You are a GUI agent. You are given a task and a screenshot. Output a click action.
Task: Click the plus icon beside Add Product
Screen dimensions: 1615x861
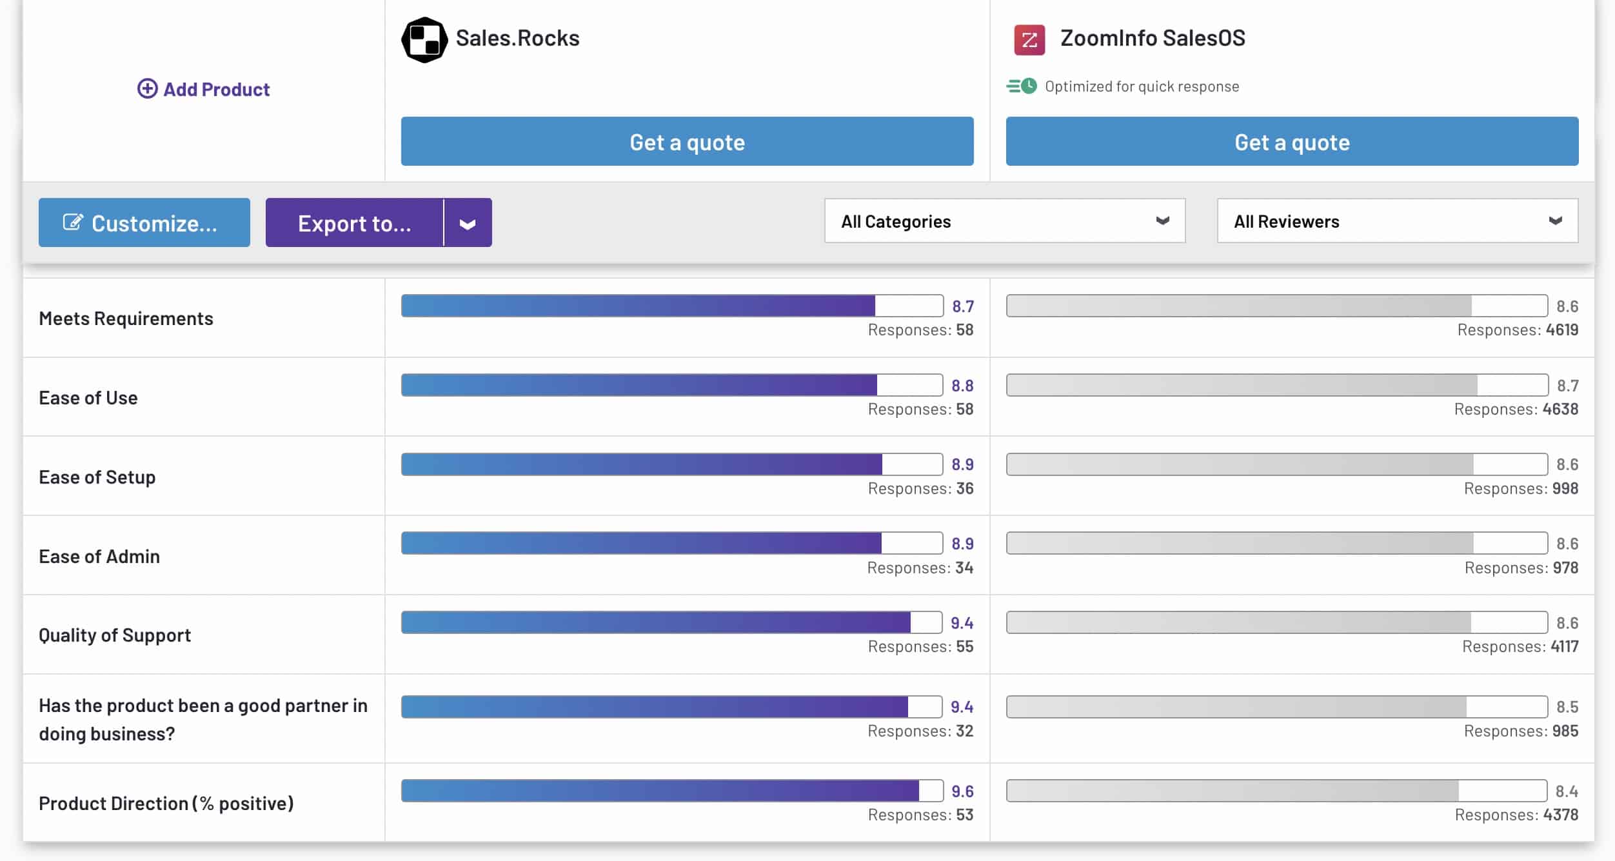click(x=147, y=89)
